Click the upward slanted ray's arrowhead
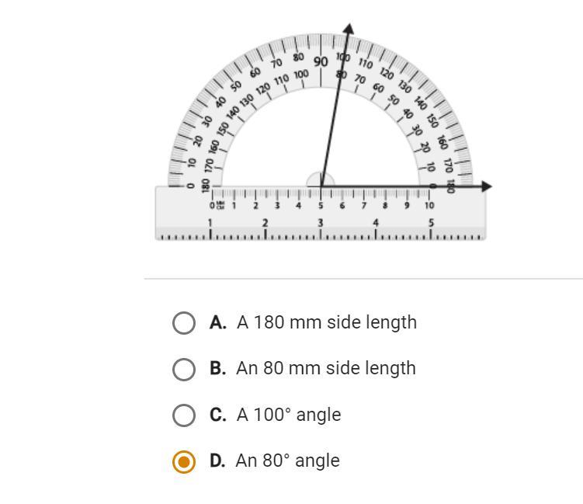 click(348, 29)
